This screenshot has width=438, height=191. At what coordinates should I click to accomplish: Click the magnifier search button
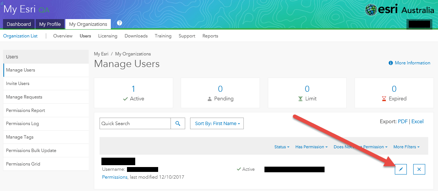pyautogui.click(x=178, y=123)
